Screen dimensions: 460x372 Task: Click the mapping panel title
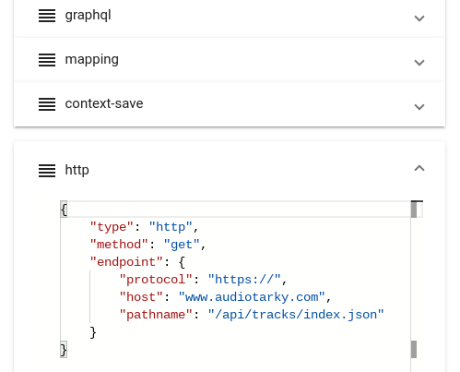pyautogui.click(x=91, y=60)
